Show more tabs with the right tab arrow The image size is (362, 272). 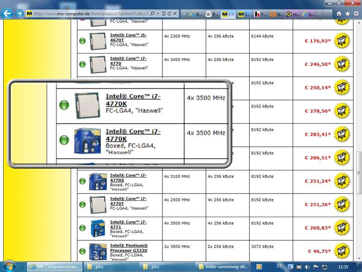tap(319, 14)
